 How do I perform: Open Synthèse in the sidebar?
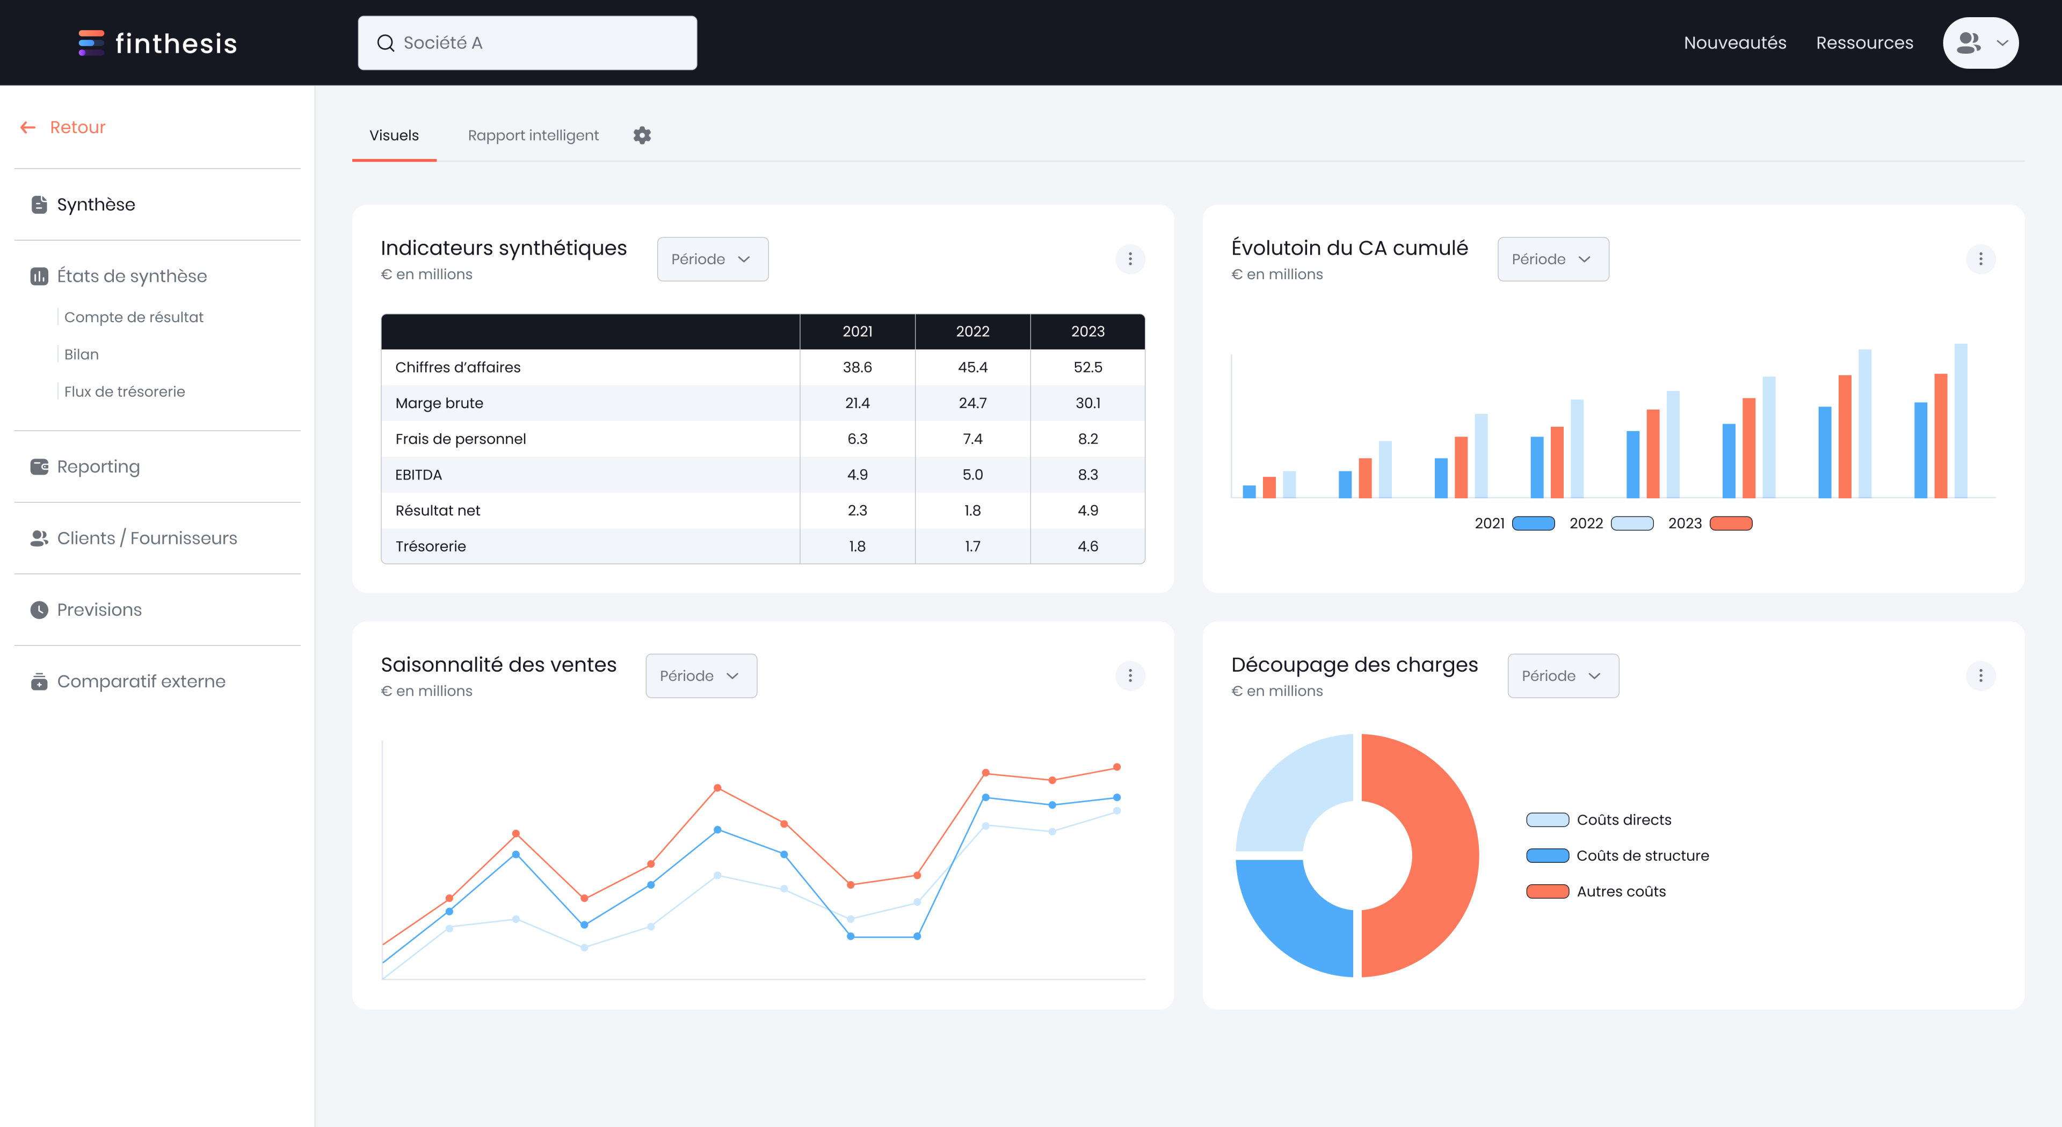click(x=96, y=205)
